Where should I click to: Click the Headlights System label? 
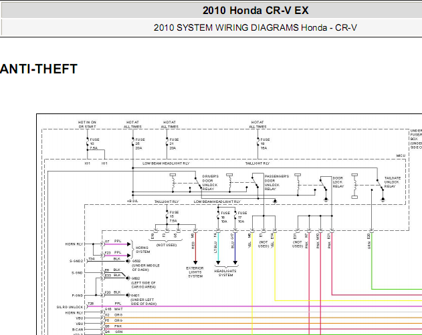(225, 273)
